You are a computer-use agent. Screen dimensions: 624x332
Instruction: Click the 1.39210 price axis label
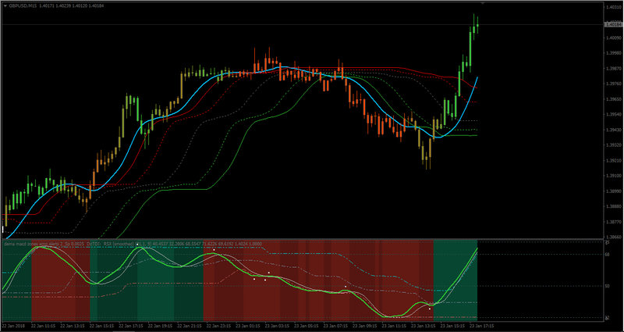613,161
